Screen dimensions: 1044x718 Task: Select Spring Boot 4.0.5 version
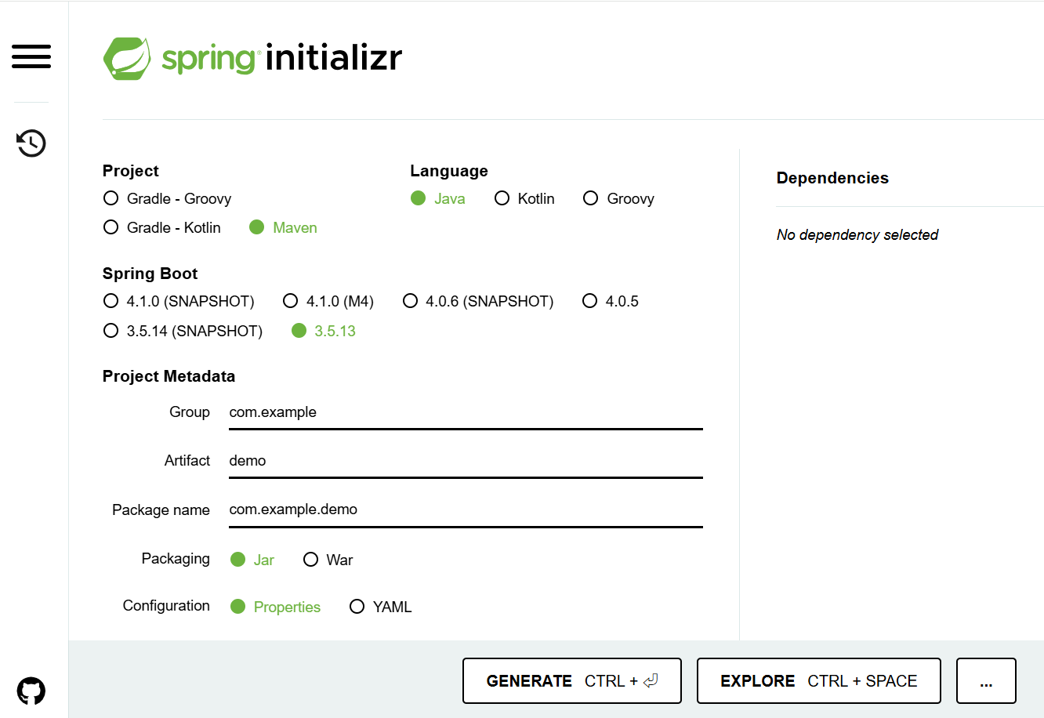[x=590, y=301]
